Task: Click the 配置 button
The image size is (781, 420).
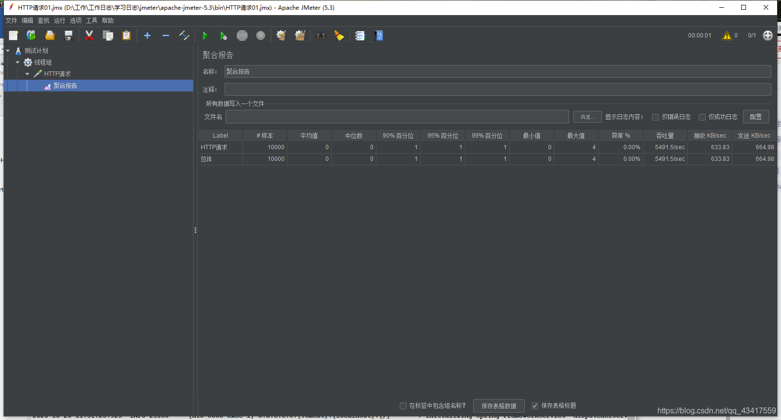Action: pos(756,117)
